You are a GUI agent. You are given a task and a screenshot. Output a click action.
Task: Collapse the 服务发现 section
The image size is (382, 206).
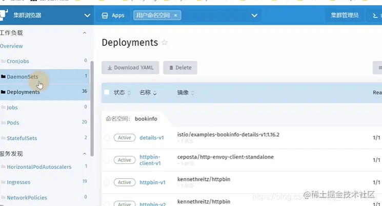85,154
